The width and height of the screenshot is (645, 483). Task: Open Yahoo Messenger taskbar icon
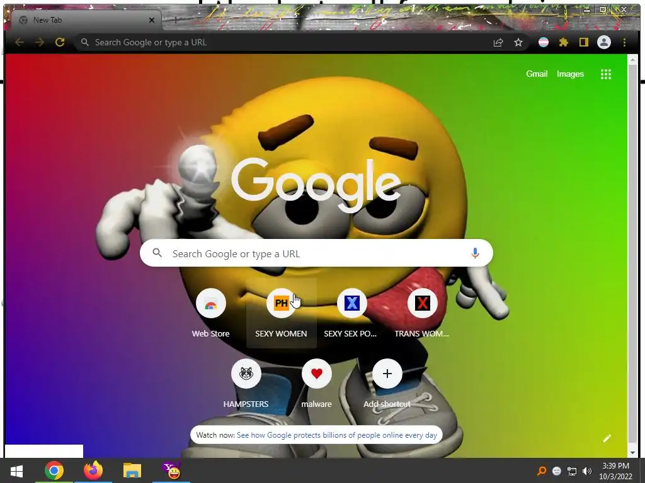tap(171, 470)
